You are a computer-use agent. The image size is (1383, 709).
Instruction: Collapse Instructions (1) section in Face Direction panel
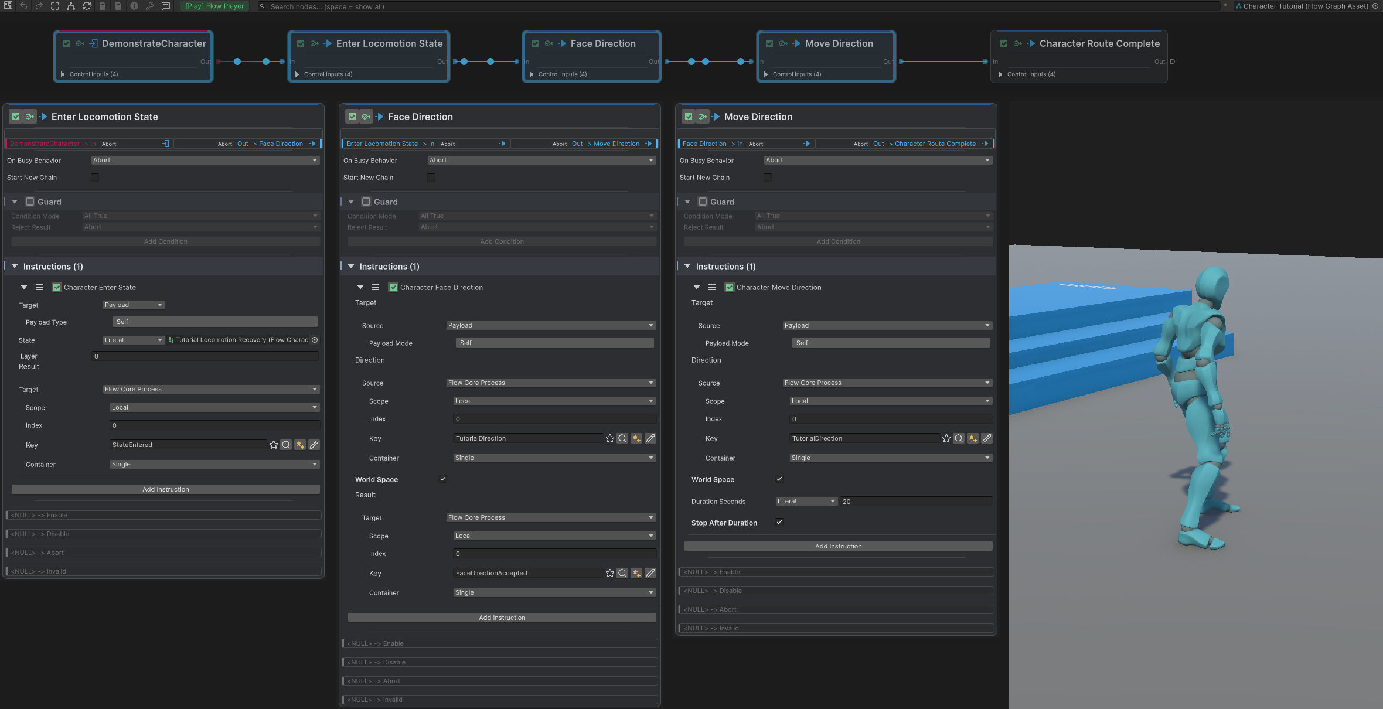pos(351,267)
